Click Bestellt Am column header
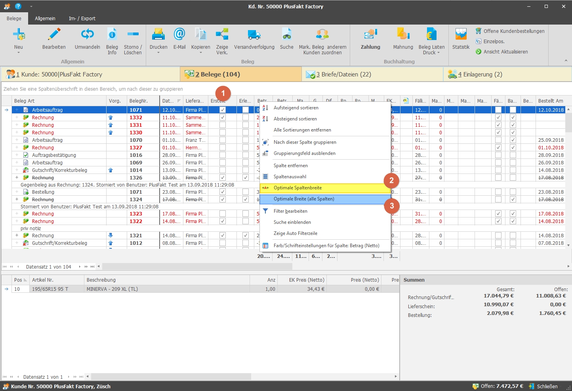Image resolution: width=572 pixels, height=391 pixels. pyautogui.click(x=551, y=101)
